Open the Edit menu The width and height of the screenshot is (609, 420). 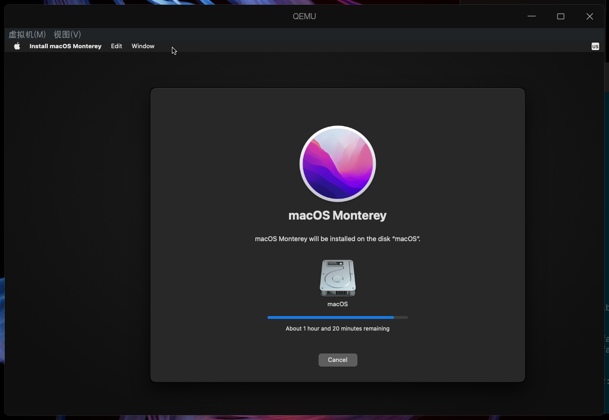pyautogui.click(x=117, y=46)
